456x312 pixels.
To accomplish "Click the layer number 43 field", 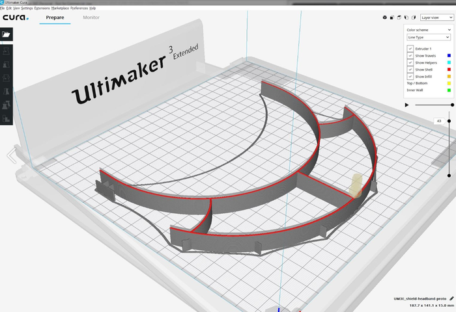I will [x=438, y=121].
